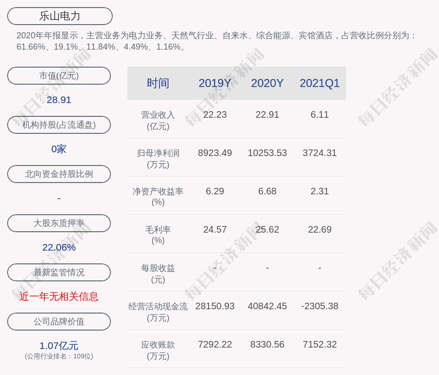Image resolution: width=439 pixels, height=375 pixels.
Task: Click the 大股东质押率 label pill
Action: (x=59, y=223)
